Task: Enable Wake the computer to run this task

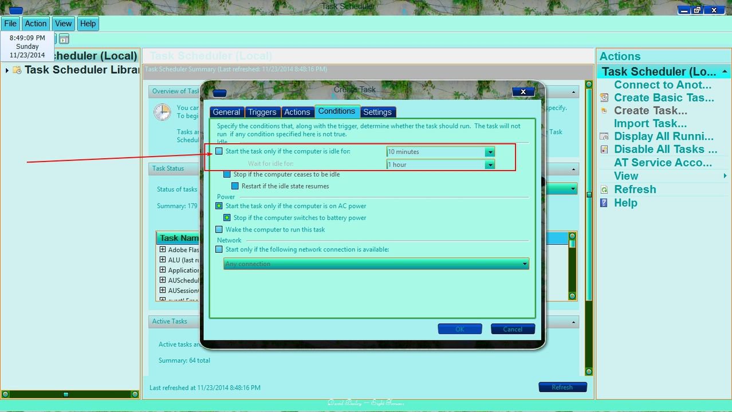Action: [219, 229]
